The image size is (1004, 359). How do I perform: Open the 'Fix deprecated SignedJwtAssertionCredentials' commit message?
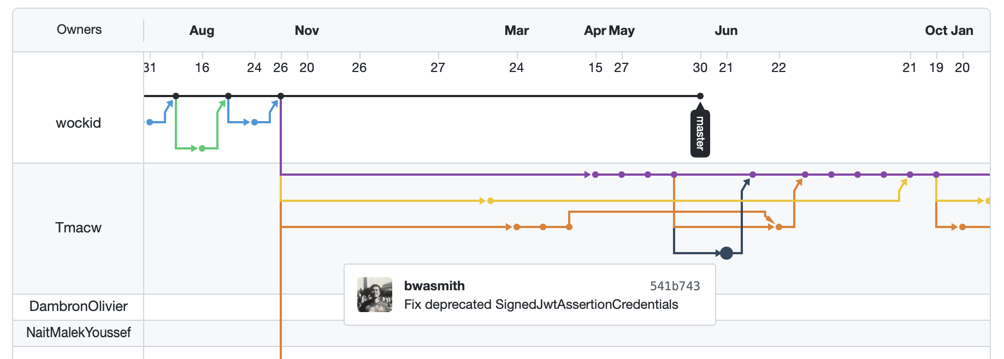click(x=541, y=304)
